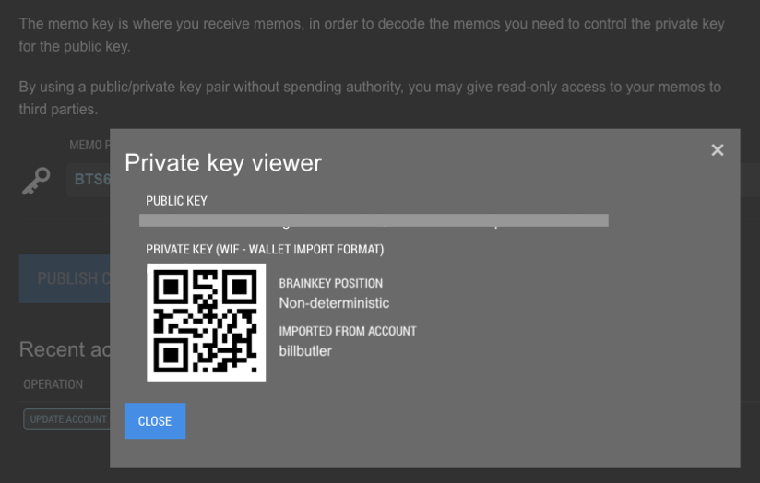Image resolution: width=760 pixels, height=483 pixels.
Task: Close the Private key viewer with X
Action: 718,150
